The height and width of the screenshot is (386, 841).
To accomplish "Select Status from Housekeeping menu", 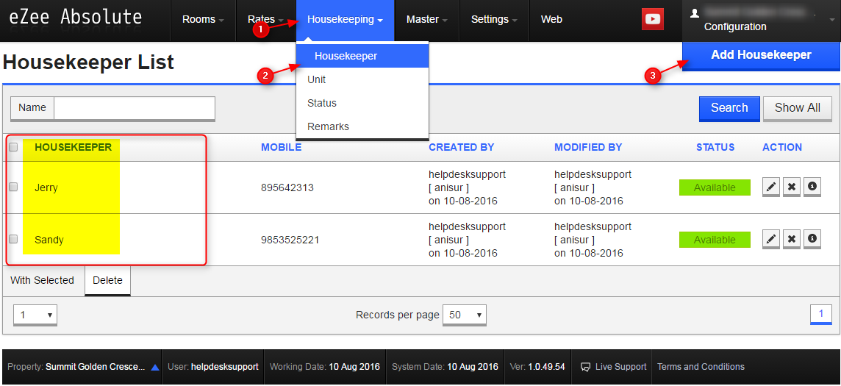I will pos(362,103).
